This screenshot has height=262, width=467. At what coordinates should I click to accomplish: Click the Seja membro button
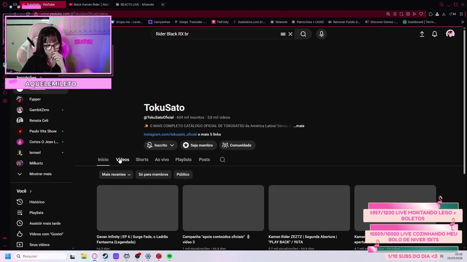click(x=198, y=145)
